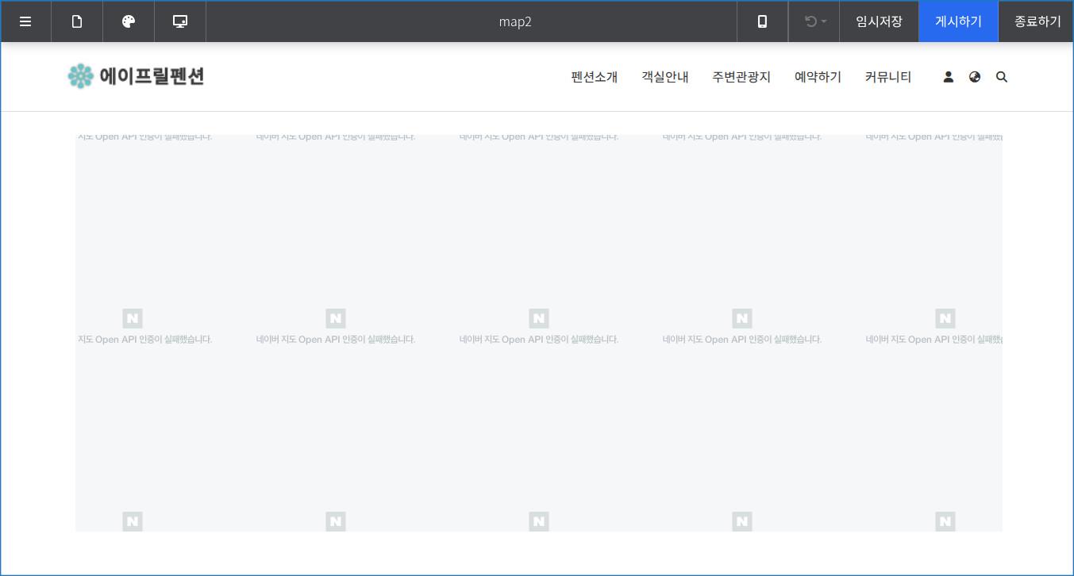The image size is (1074, 576).
Task: Click the user account icon
Action: tap(948, 77)
